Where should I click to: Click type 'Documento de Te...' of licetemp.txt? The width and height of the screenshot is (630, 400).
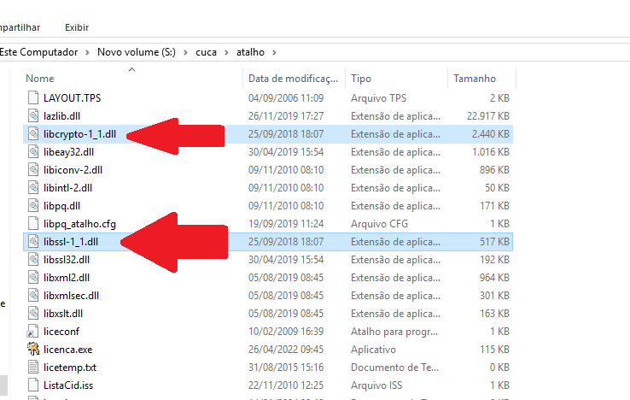394,368
